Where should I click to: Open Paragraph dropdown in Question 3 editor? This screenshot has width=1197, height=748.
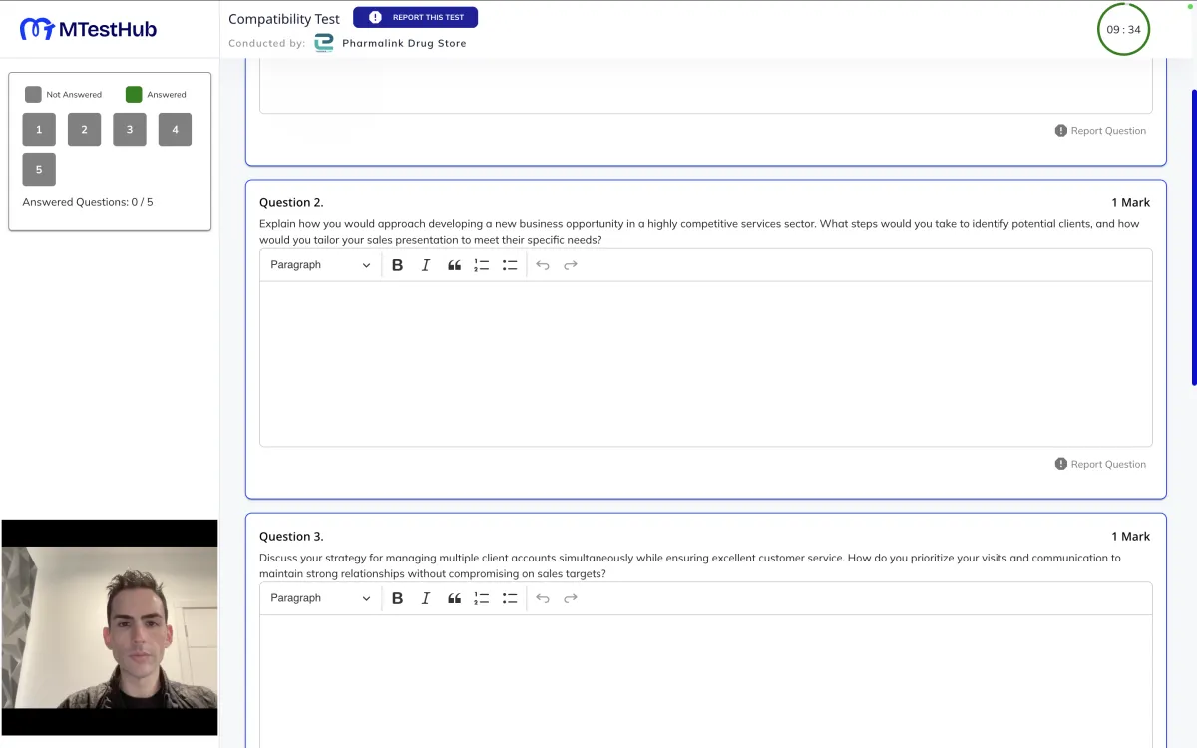click(320, 598)
